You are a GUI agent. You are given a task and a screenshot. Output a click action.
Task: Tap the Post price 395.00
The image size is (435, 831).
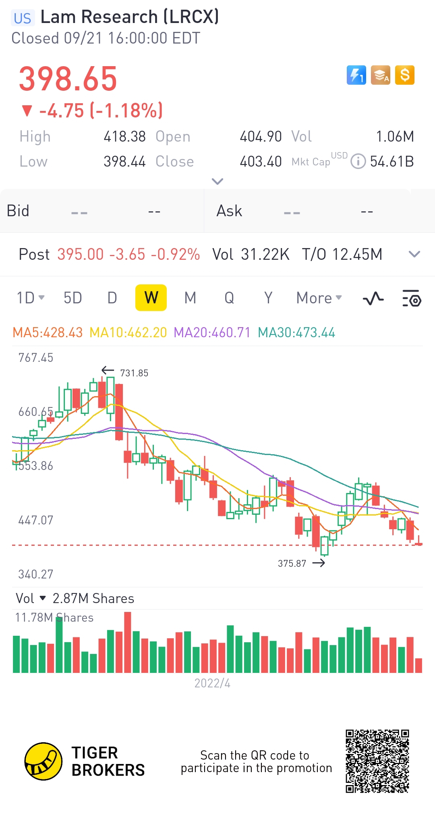[x=81, y=255]
